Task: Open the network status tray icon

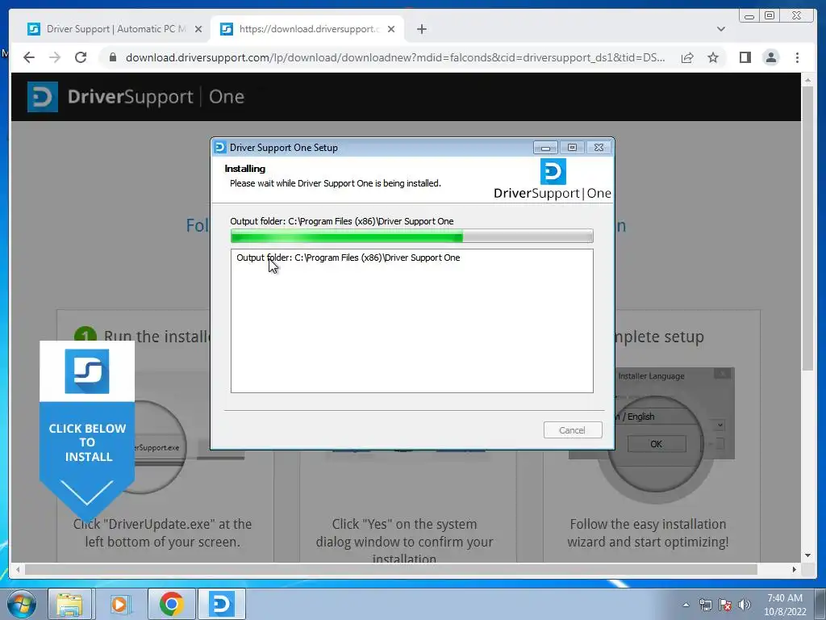Action: point(705,605)
